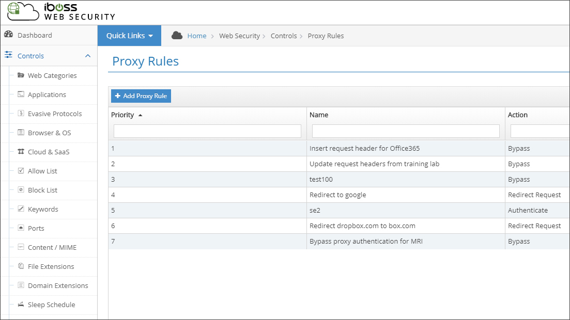
Task: Click the File Extensions icon
Action: 21,266
